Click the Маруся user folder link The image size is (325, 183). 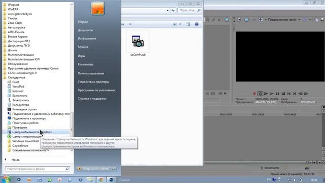(83, 22)
